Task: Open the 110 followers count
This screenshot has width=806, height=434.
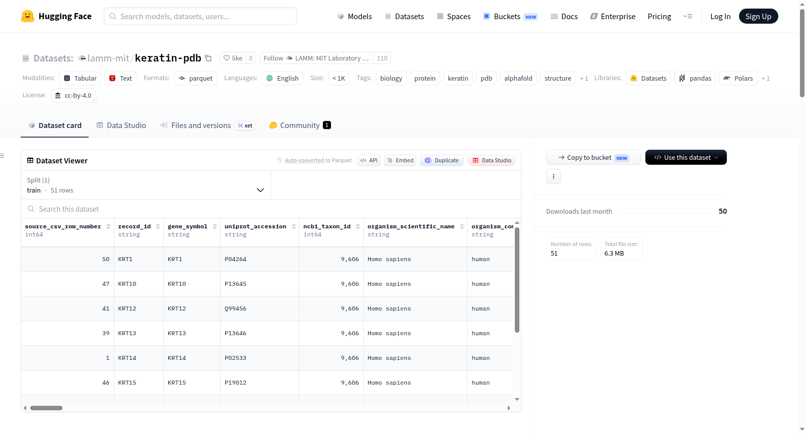Action: (x=382, y=58)
